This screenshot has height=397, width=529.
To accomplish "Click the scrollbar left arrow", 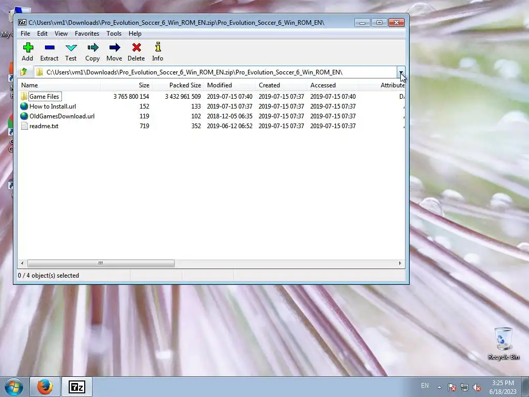I will coord(22,263).
